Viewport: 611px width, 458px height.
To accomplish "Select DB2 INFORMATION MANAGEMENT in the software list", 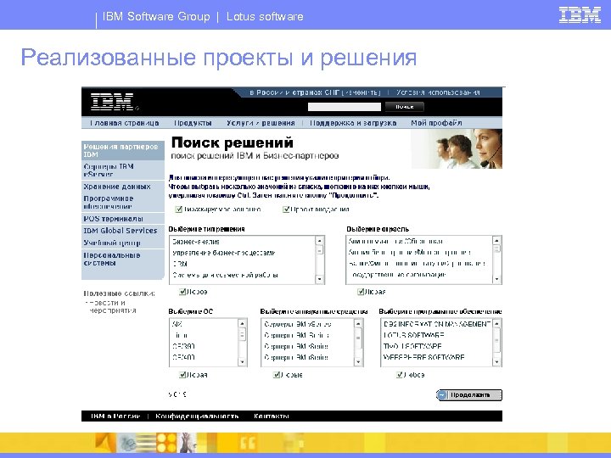I will click(x=437, y=324).
